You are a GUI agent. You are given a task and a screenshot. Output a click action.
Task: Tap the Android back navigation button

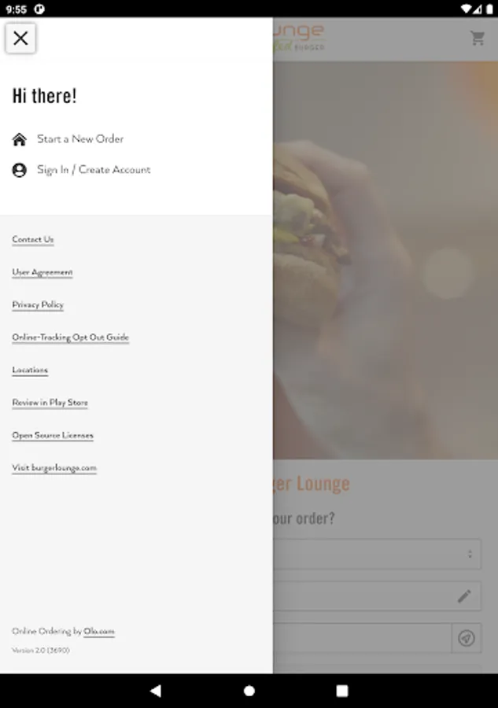(x=156, y=691)
